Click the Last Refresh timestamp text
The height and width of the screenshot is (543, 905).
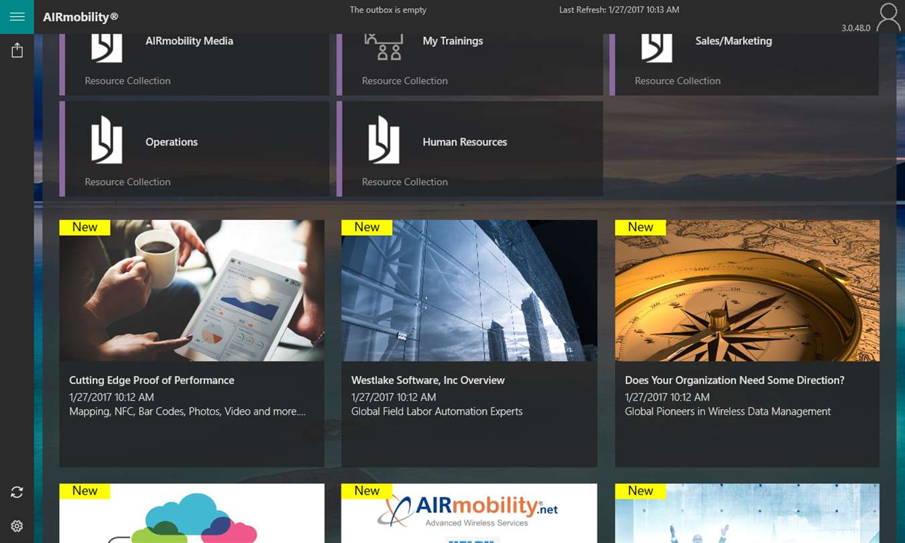pos(619,10)
